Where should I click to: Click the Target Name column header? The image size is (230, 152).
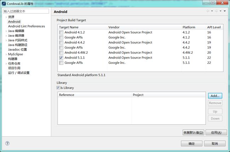[82, 27]
